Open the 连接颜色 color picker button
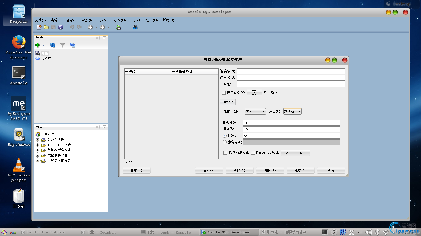 pyautogui.click(x=254, y=92)
